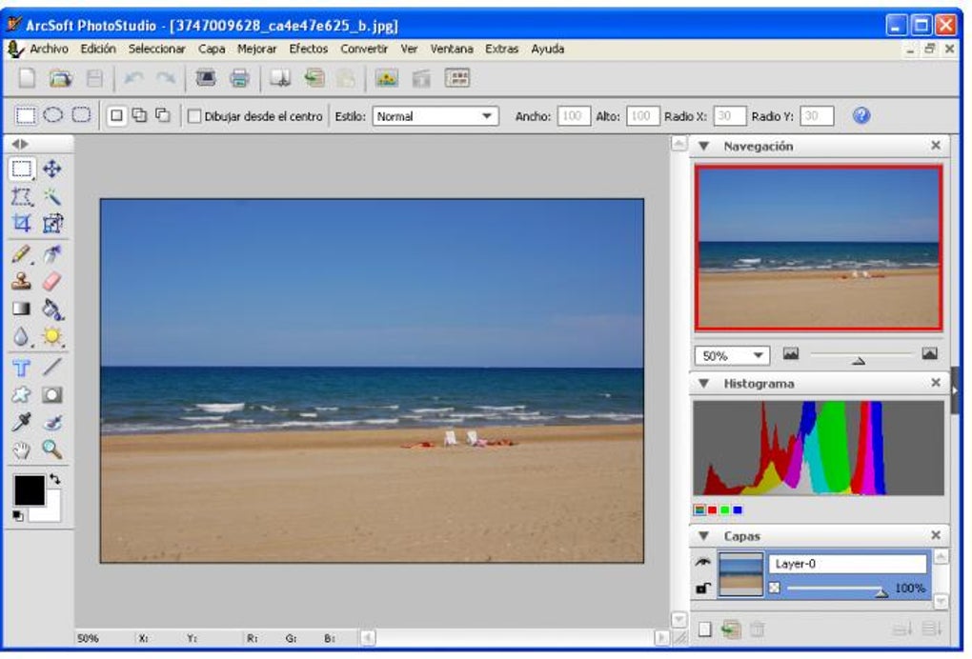The width and height of the screenshot is (972, 659).
Task: Collapse the Histograma panel
Action: 704,384
